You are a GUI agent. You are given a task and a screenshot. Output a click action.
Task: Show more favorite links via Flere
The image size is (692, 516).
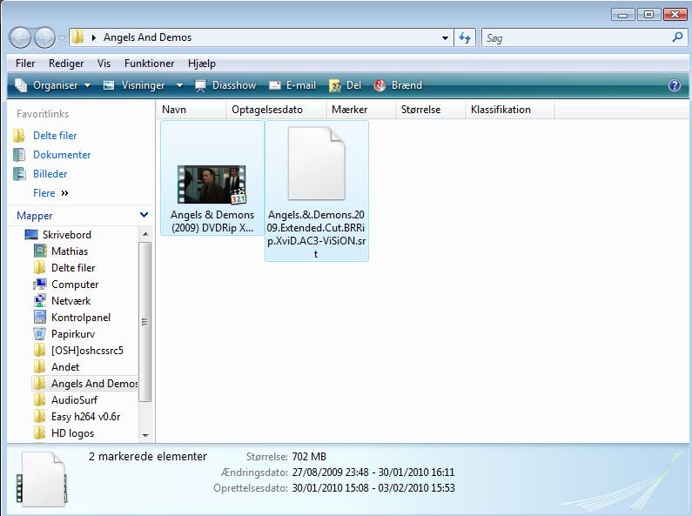pyautogui.click(x=50, y=193)
